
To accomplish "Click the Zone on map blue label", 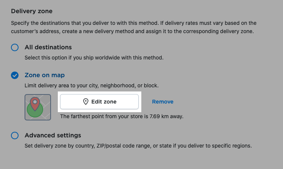I will [45, 75].
